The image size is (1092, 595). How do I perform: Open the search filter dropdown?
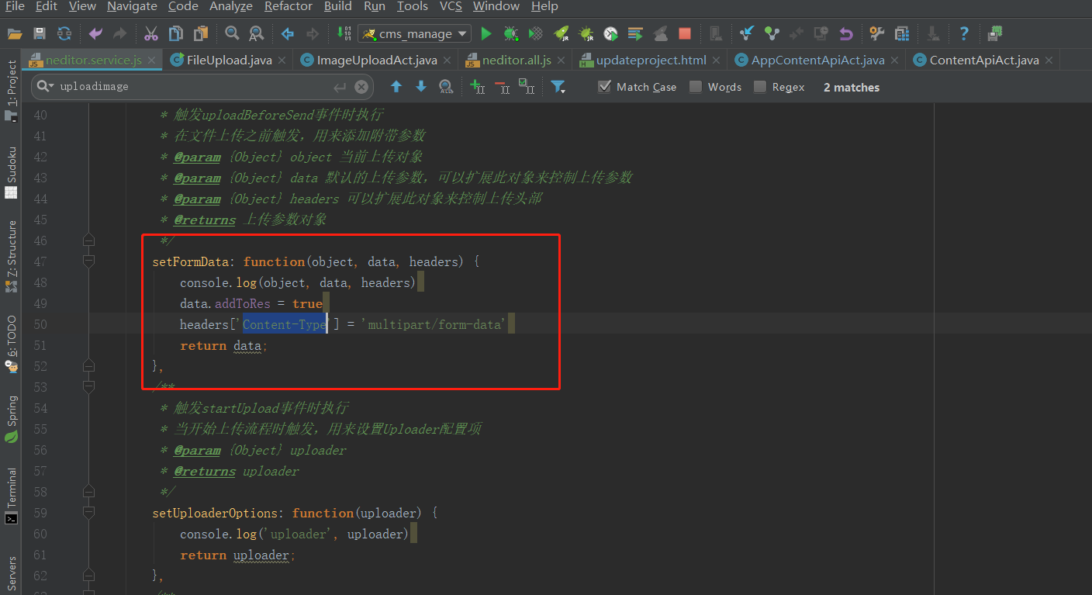pos(558,87)
